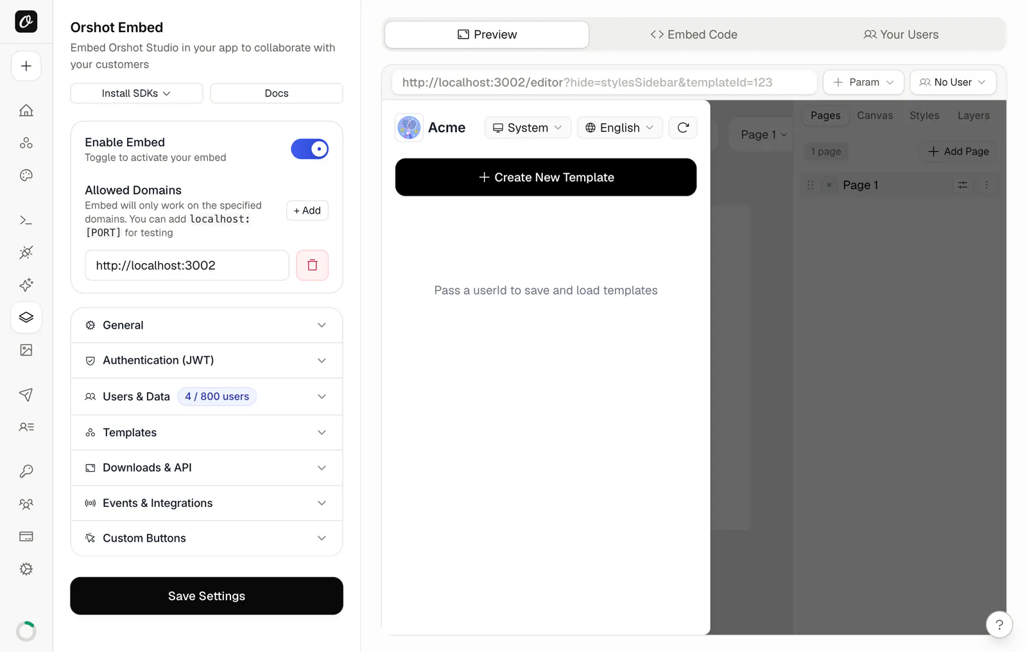
Task: Click the plus icon in left sidebar
Action: coord(26,66)
